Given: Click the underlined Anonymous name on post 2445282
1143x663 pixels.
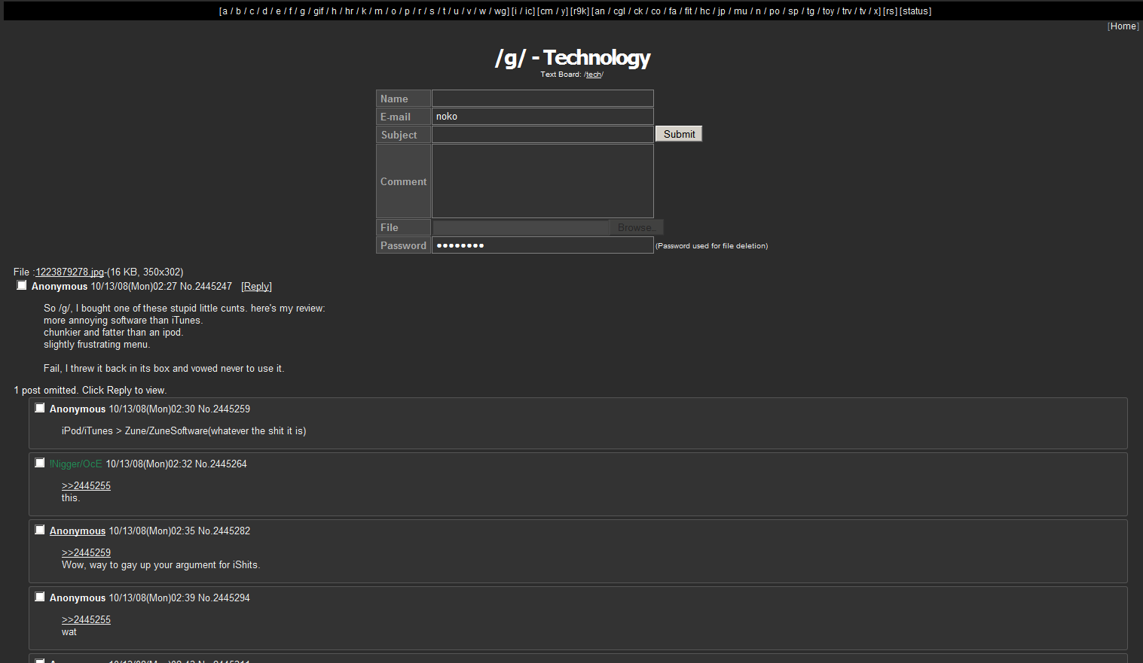Looking at the screenshot, I should [78, 531].
